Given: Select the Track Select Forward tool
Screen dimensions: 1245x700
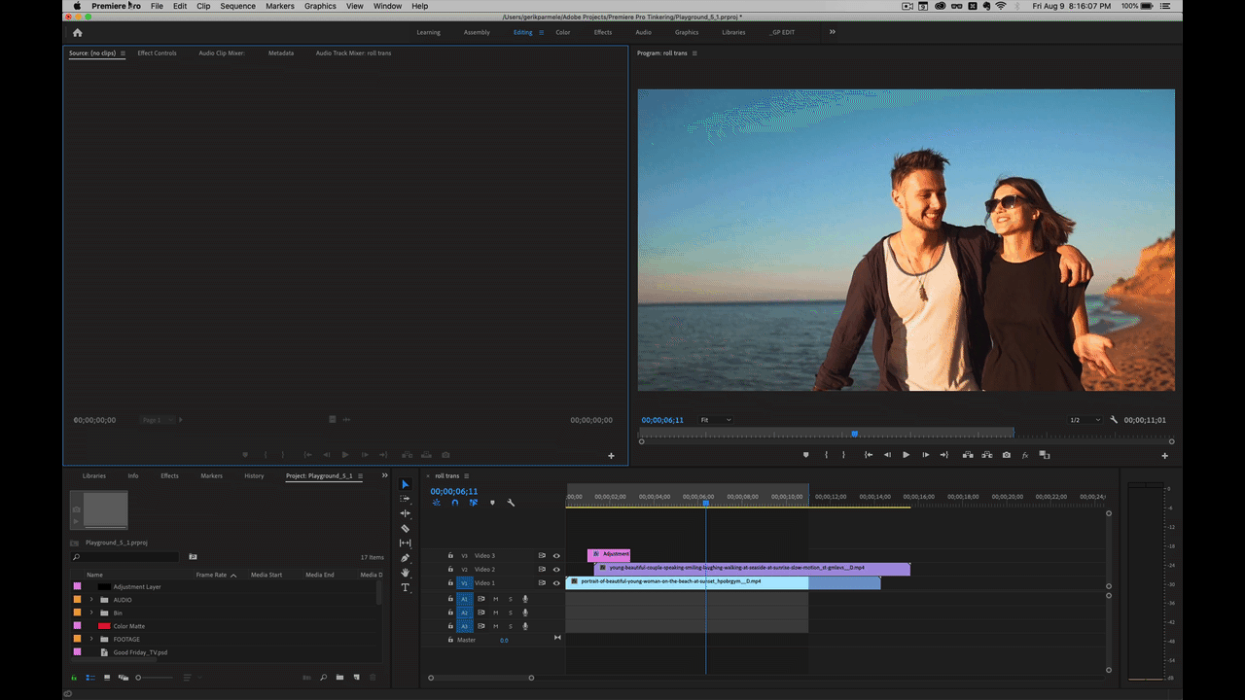Looking at the screenshot, I should (405, 498).
